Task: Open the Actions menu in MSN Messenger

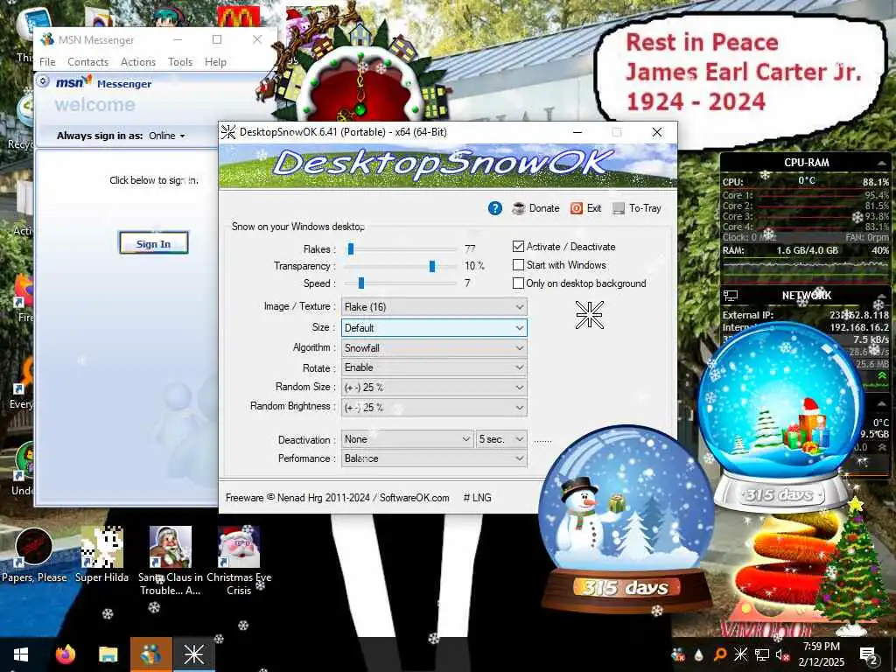Action: (x=137, y=62)
